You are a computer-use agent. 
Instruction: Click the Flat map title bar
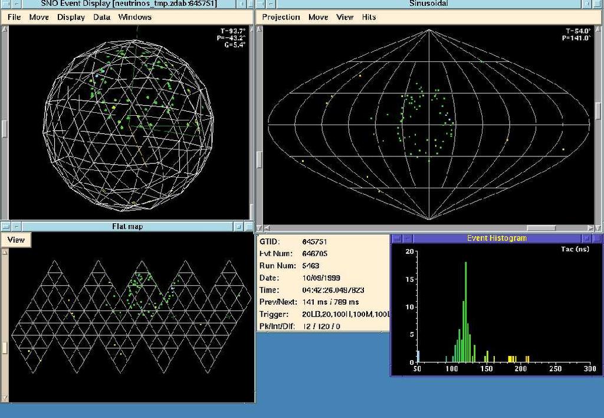[127, 226]
